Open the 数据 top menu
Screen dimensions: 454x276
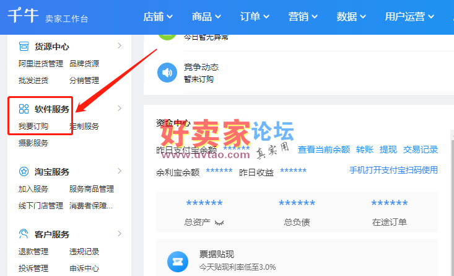coord(352,17)
